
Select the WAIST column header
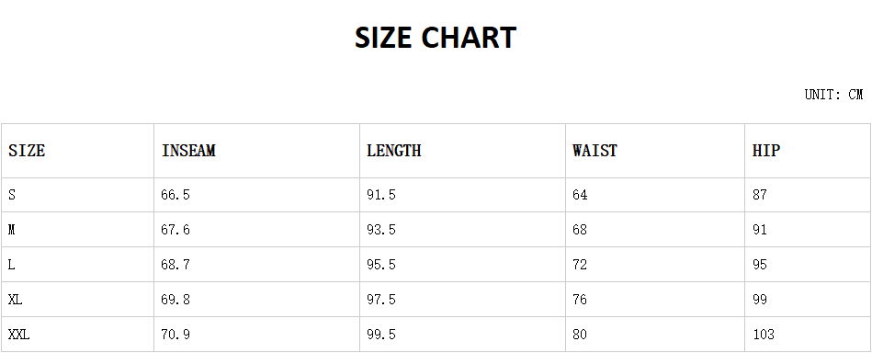coord(655,151)
